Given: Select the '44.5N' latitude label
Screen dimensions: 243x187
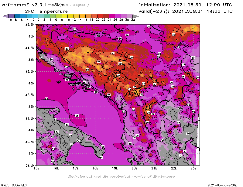Looking at the screenshot, I should point(30,48).
